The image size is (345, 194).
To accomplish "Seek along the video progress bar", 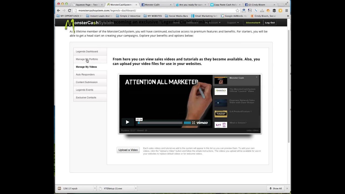I will tap(160, 123).
